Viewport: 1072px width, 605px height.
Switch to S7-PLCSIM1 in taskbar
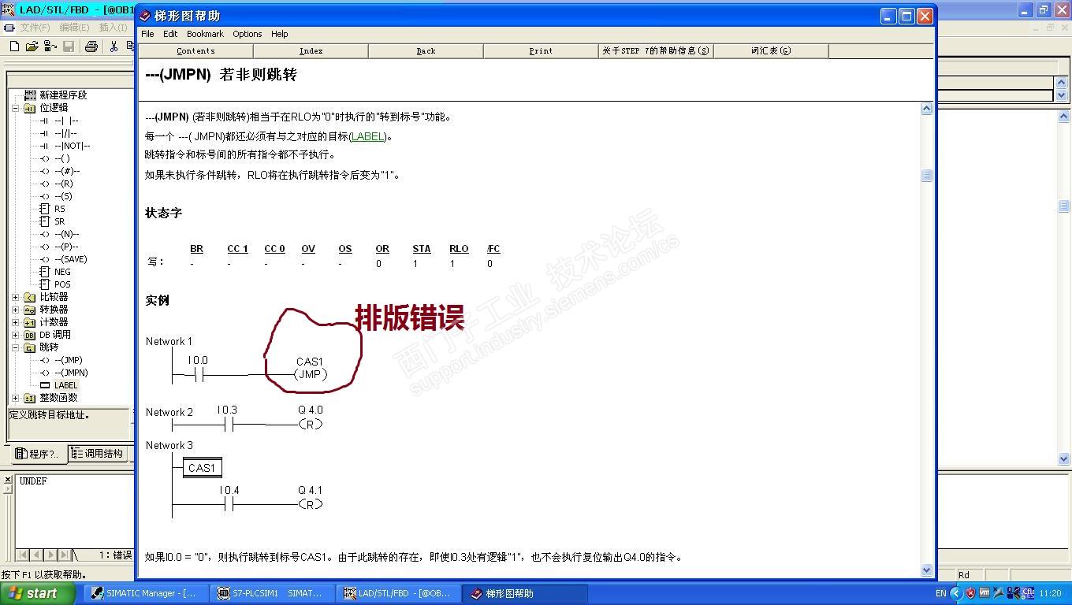[x=273, y=594]
